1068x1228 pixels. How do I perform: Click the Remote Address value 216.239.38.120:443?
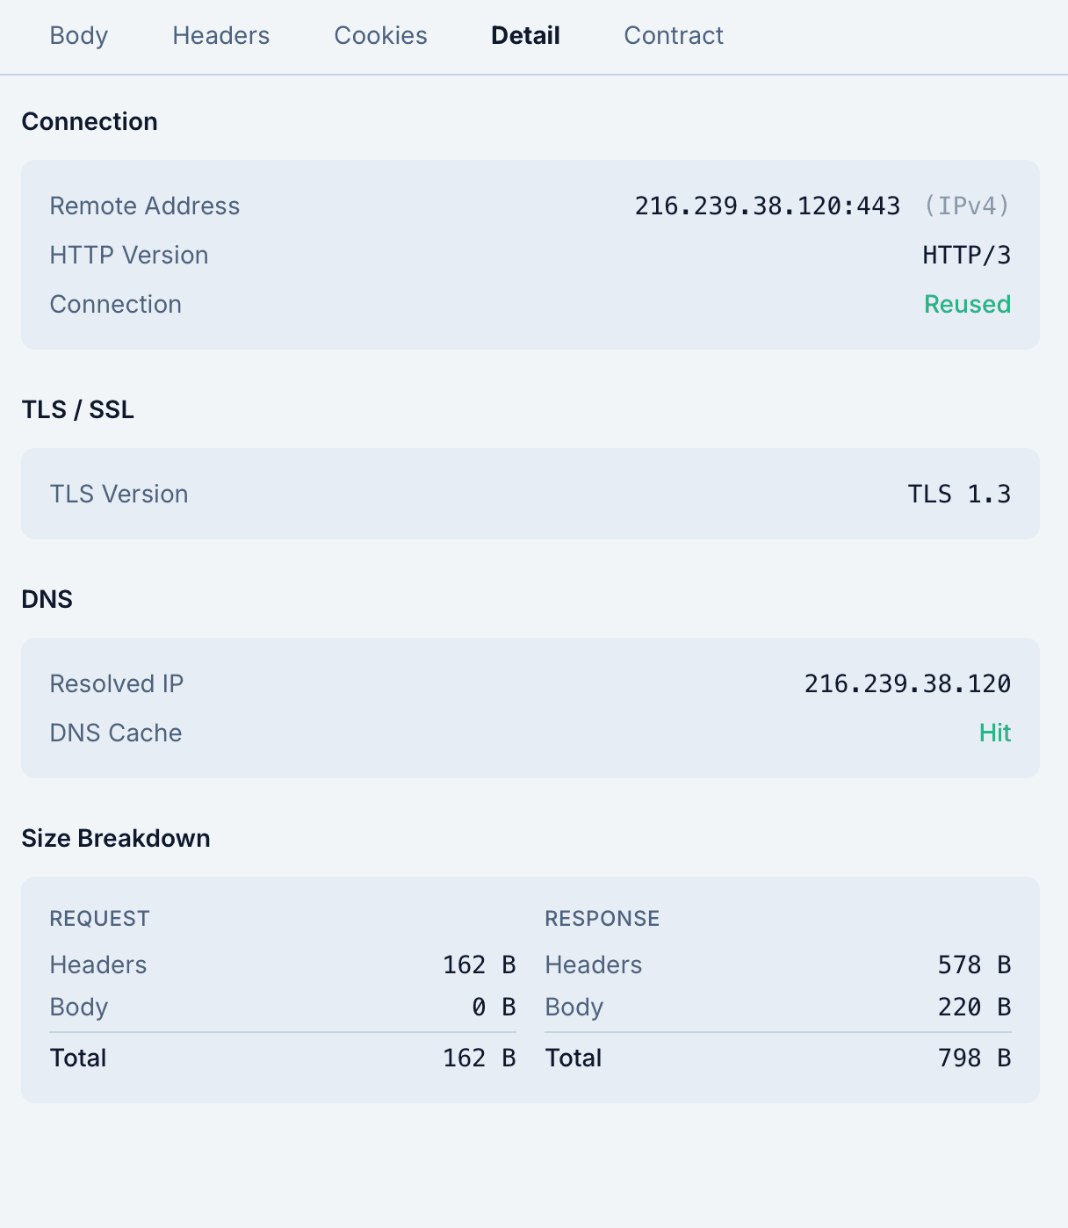pyautogui.click(x=768, y=206)
